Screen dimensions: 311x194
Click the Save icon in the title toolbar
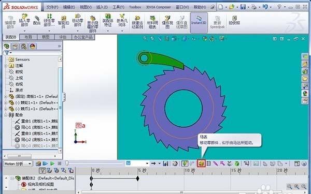243,7
